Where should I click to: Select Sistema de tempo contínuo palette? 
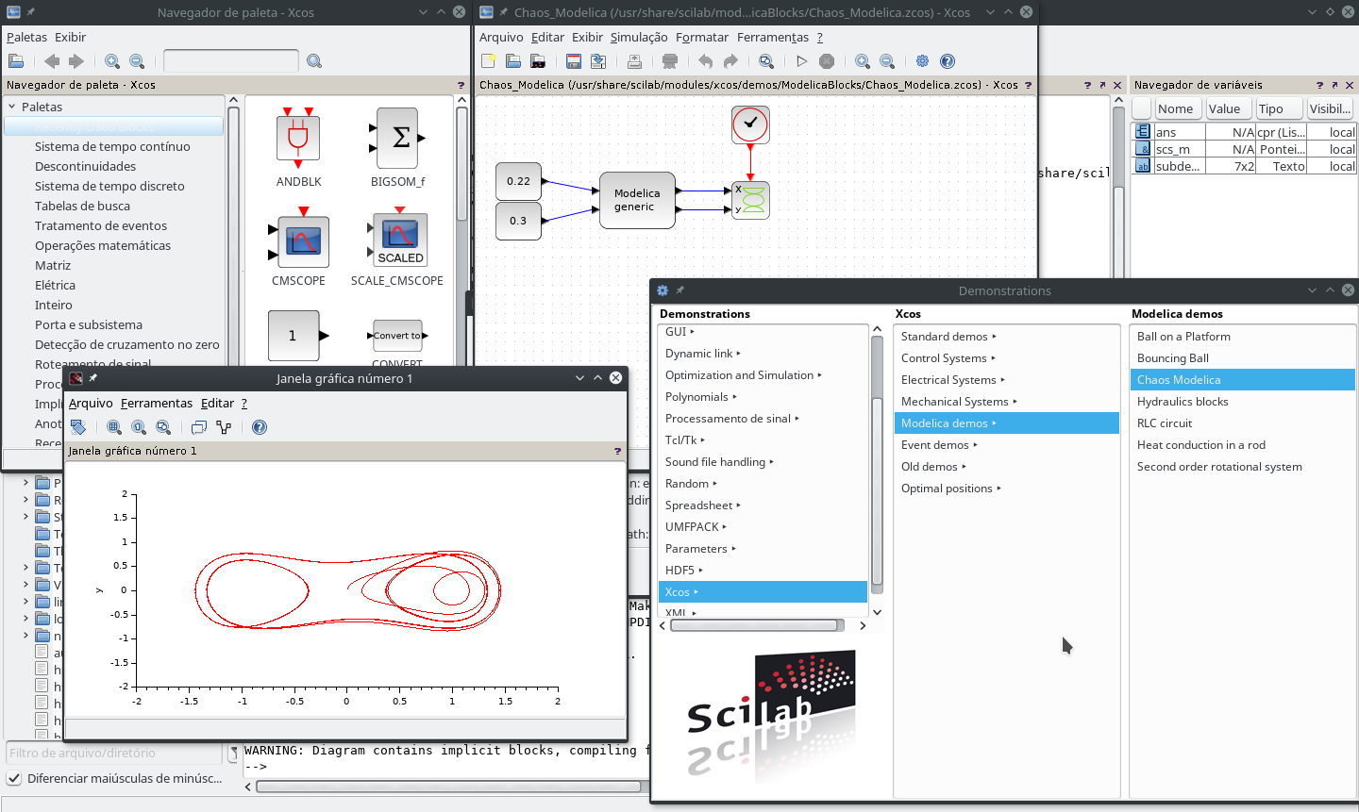pyautogui.click(x=112, y=146)
